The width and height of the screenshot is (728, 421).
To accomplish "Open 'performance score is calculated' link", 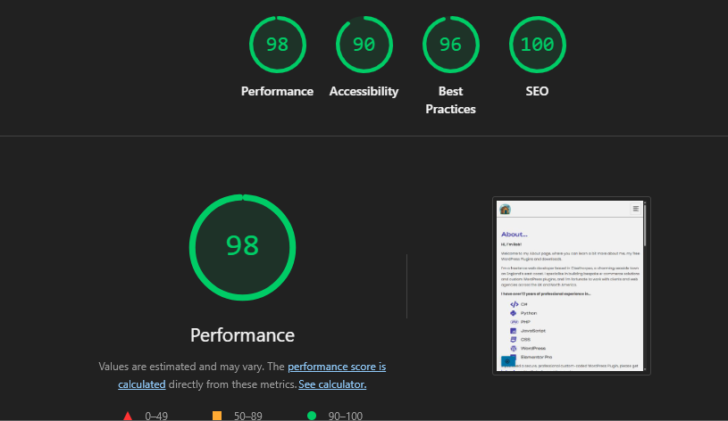I will tap(337, 367).
